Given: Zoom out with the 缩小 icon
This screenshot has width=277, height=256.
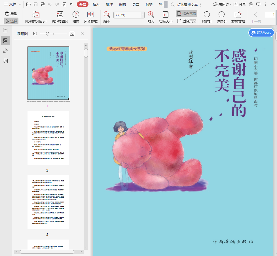Looking at the screenshot, I should 107,15.
